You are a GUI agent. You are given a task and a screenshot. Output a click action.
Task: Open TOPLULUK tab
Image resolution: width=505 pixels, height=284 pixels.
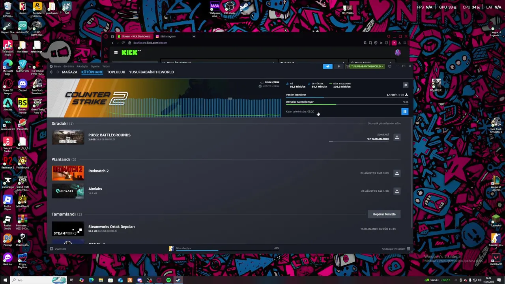tap(116, 72)
